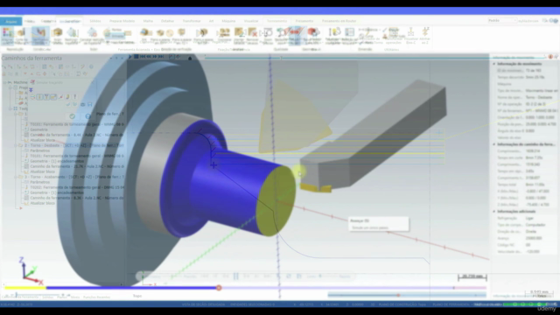The image size is (560, 315).
Task: Click the Alinhar ao Z ribbon icon
Action: 424,36
